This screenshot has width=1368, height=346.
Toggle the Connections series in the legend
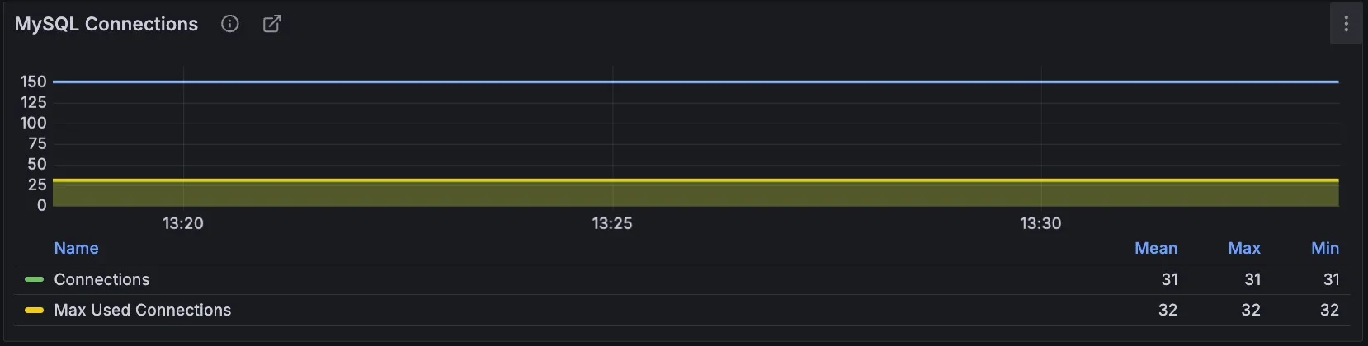point(101,279)
